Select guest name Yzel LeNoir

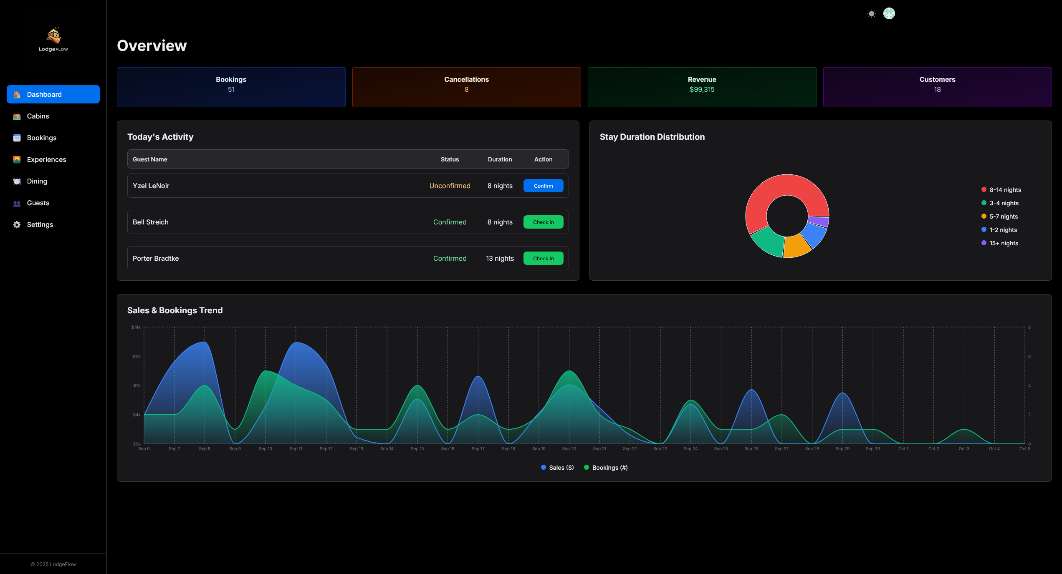[151, 186]
